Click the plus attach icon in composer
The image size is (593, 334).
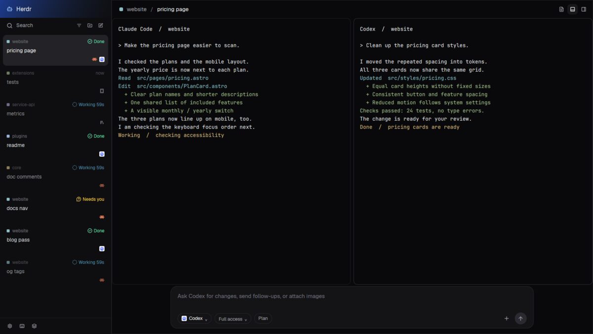tap(507, 319)
